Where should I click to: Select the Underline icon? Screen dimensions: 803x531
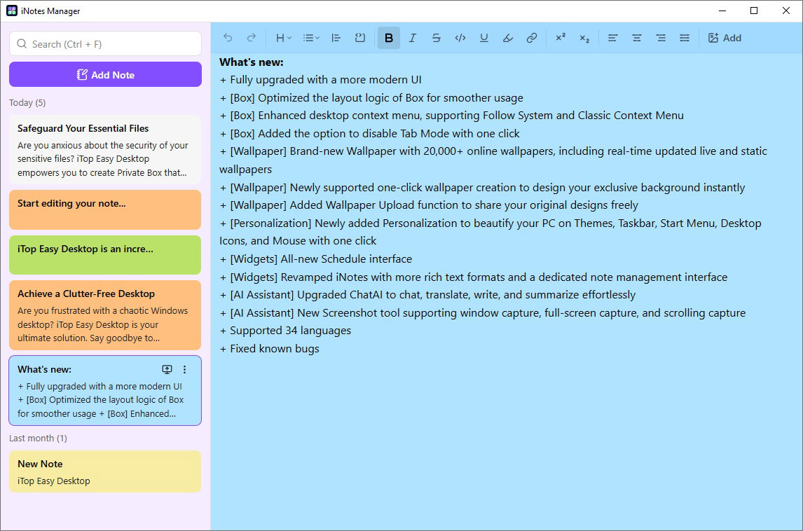point(484,38)
